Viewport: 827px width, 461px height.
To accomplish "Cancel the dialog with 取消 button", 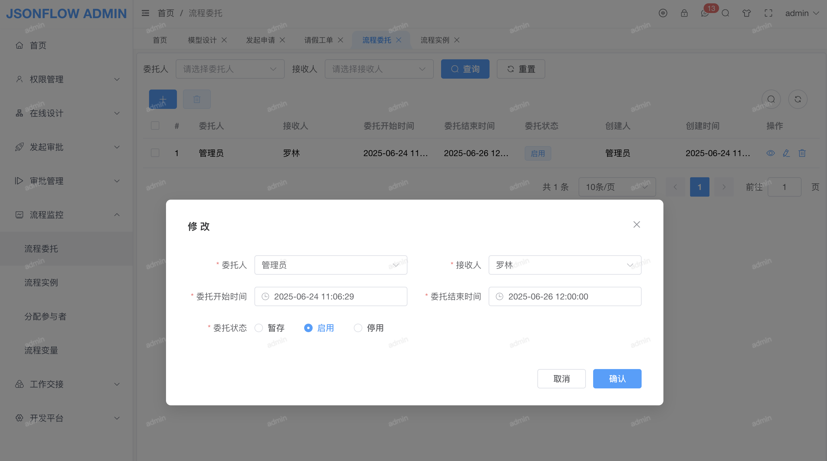I will pyautogui.click(x=562, y=379).
